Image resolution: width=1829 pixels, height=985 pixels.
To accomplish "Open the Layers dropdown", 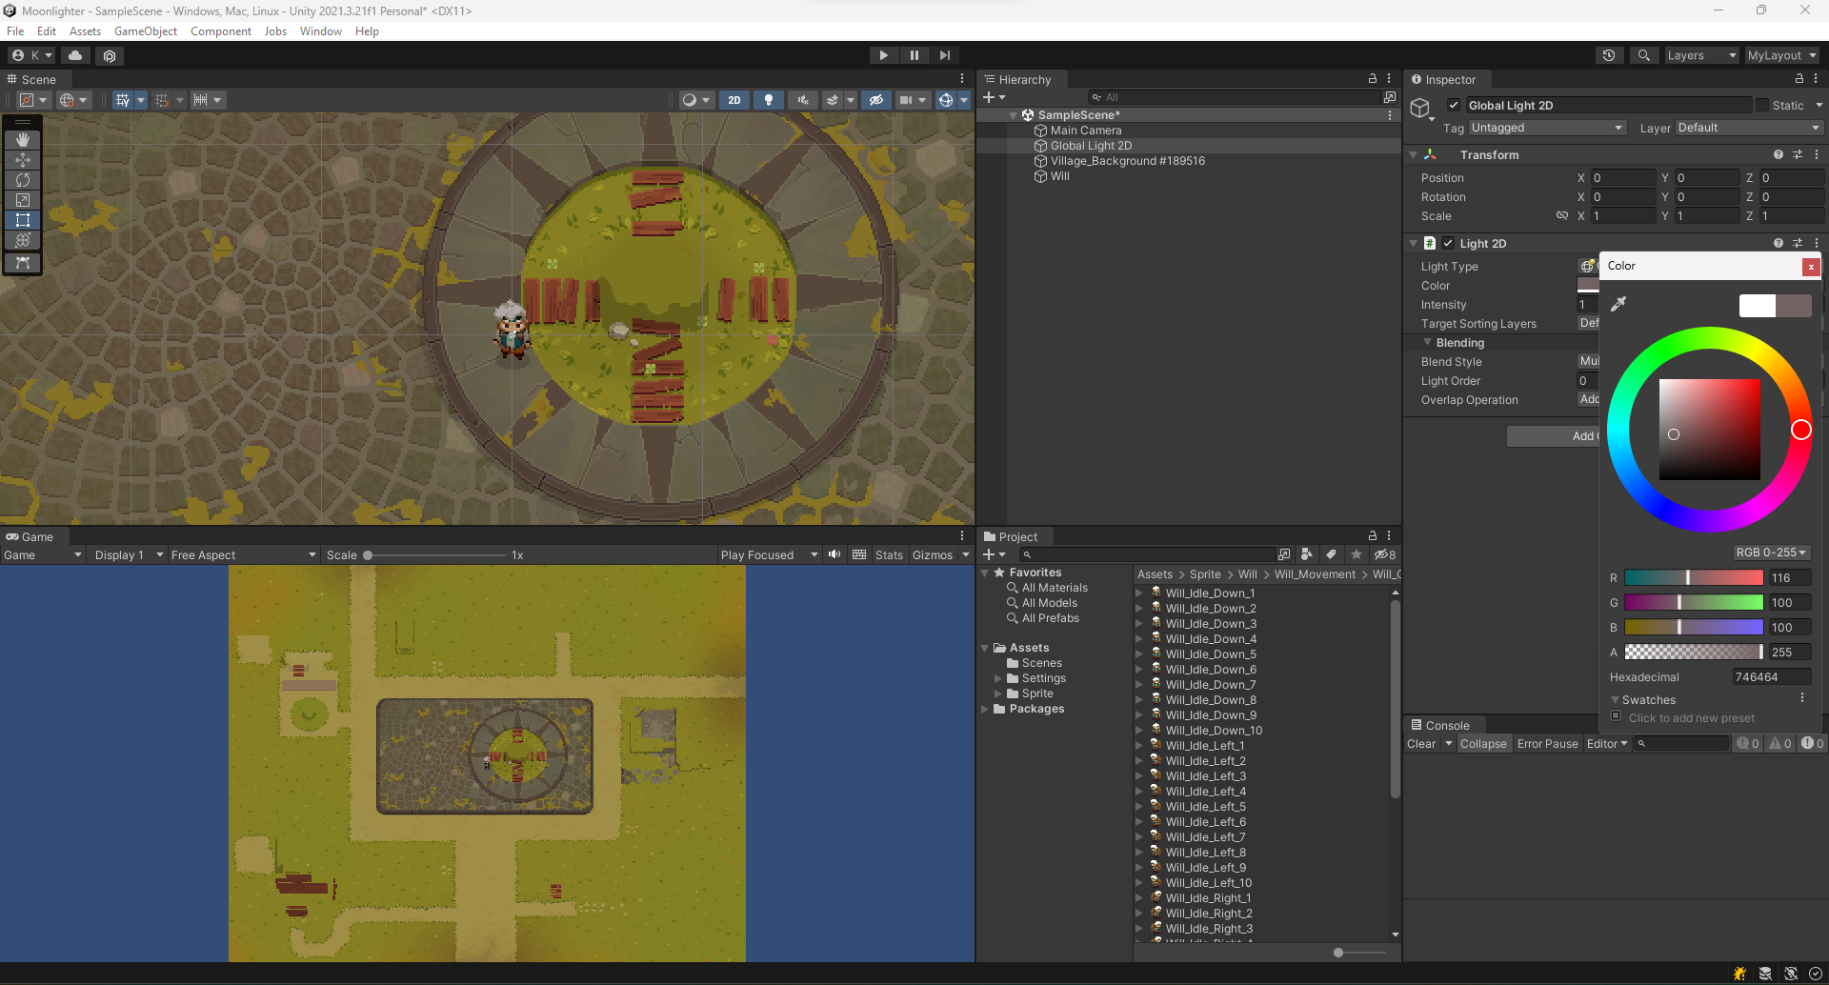I will coord(1701,55).
